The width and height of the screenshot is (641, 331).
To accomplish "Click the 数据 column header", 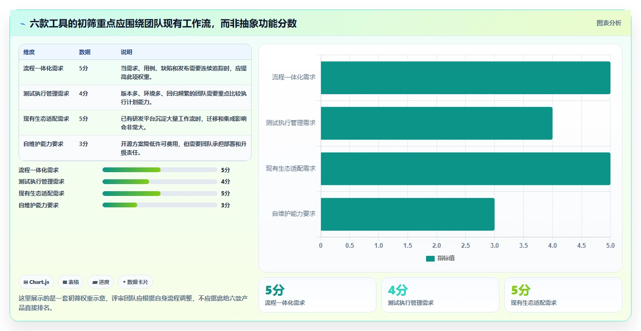I will click(x=85, y=52).
